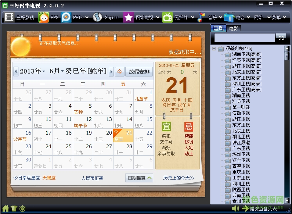Click the channel search input field
Image resolution: width=292 pixels, height=214 pixels.
[245, 38]
